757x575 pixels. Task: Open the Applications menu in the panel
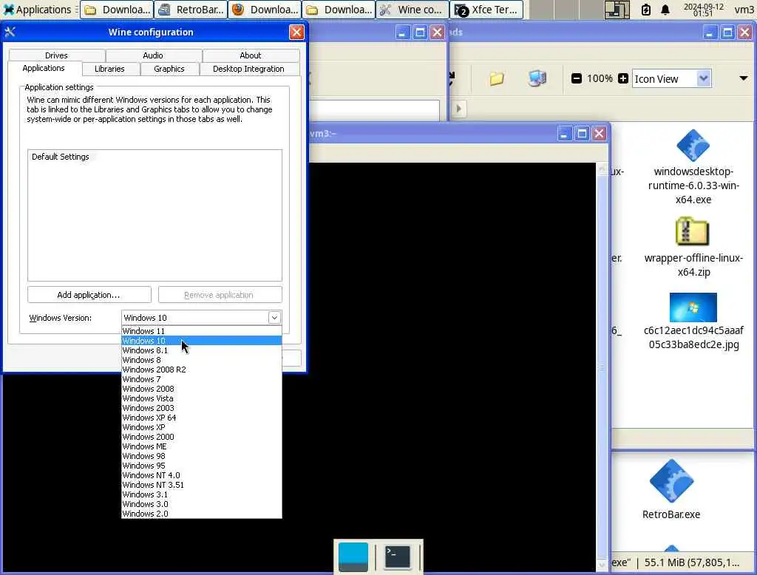37,9
